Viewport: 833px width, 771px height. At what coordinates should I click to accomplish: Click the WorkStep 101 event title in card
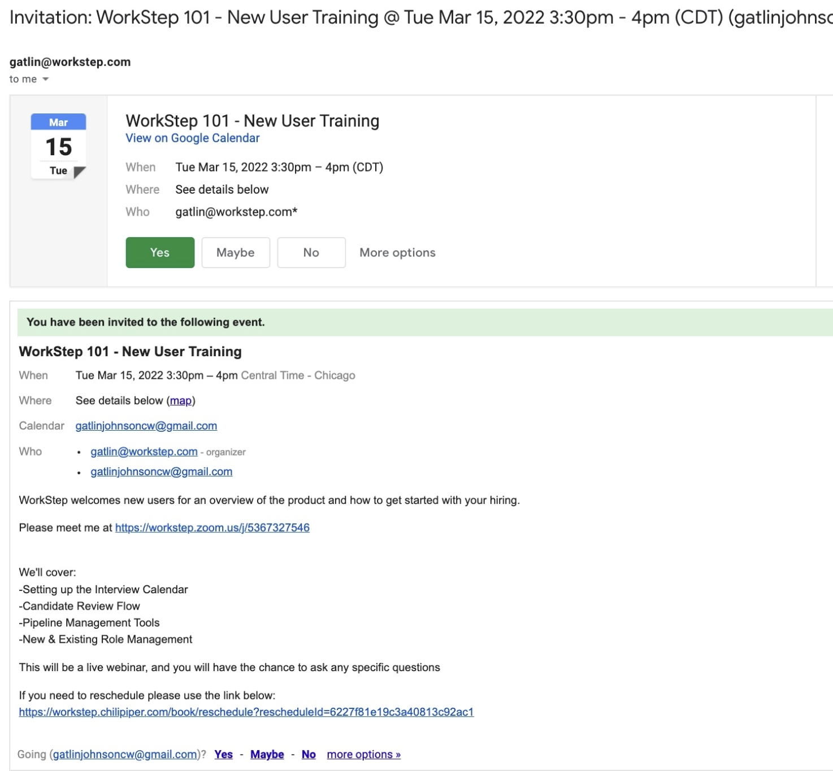[x=253, y=121]
